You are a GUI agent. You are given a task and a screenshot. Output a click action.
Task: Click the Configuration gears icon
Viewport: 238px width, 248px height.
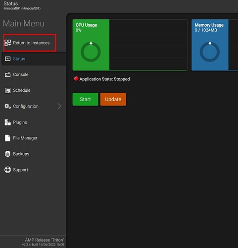click(7, 106)
